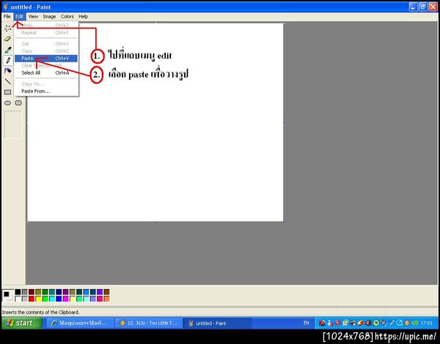440x344 pixels.
Task: Pick the black color swatch
Action: coord(18,292)
